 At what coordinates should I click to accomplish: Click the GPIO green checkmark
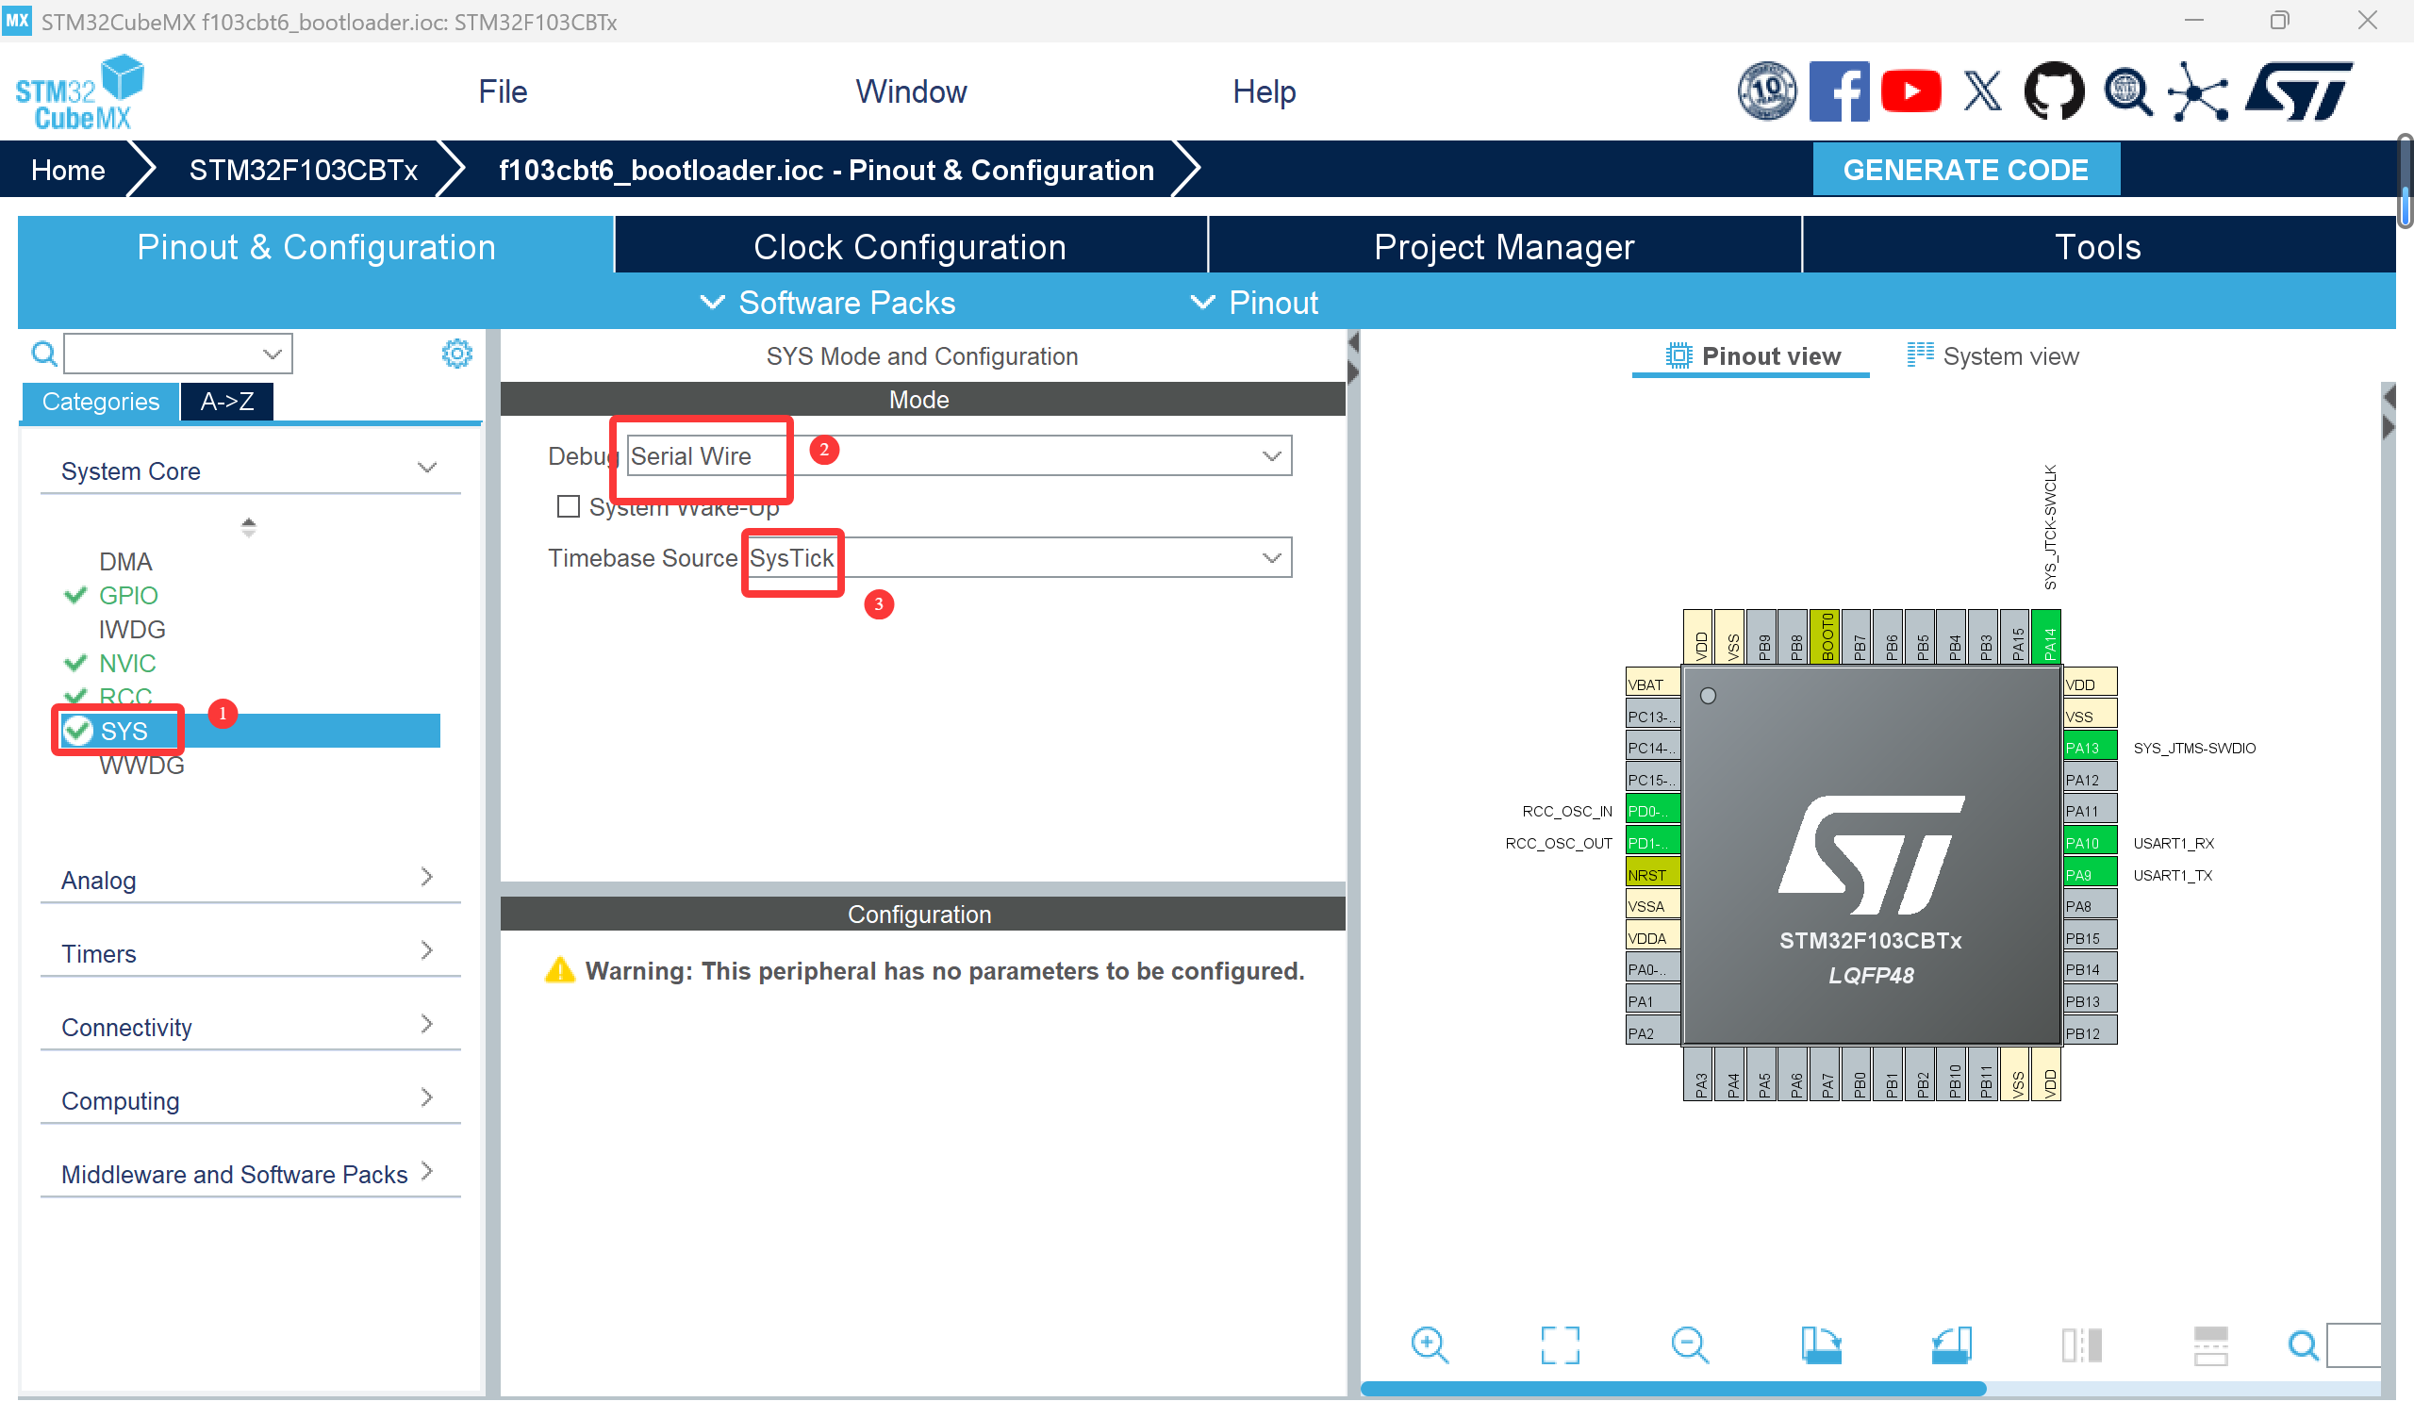[x=75, y=595]
